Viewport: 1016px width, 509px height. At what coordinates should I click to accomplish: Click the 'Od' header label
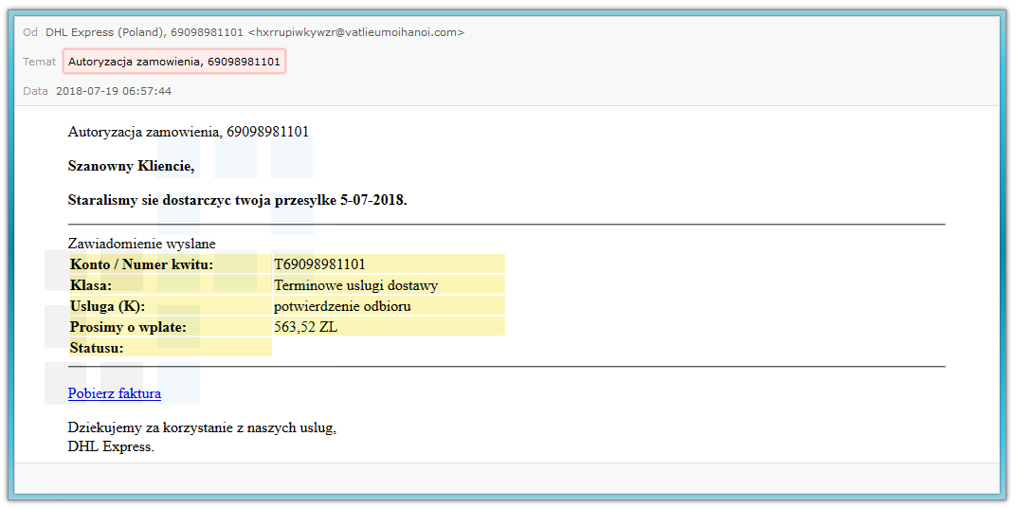point(30,32)
